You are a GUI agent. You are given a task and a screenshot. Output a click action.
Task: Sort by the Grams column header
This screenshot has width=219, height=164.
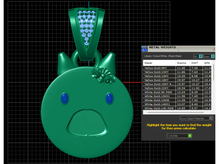pyautogui.click(x=182, y=63)
